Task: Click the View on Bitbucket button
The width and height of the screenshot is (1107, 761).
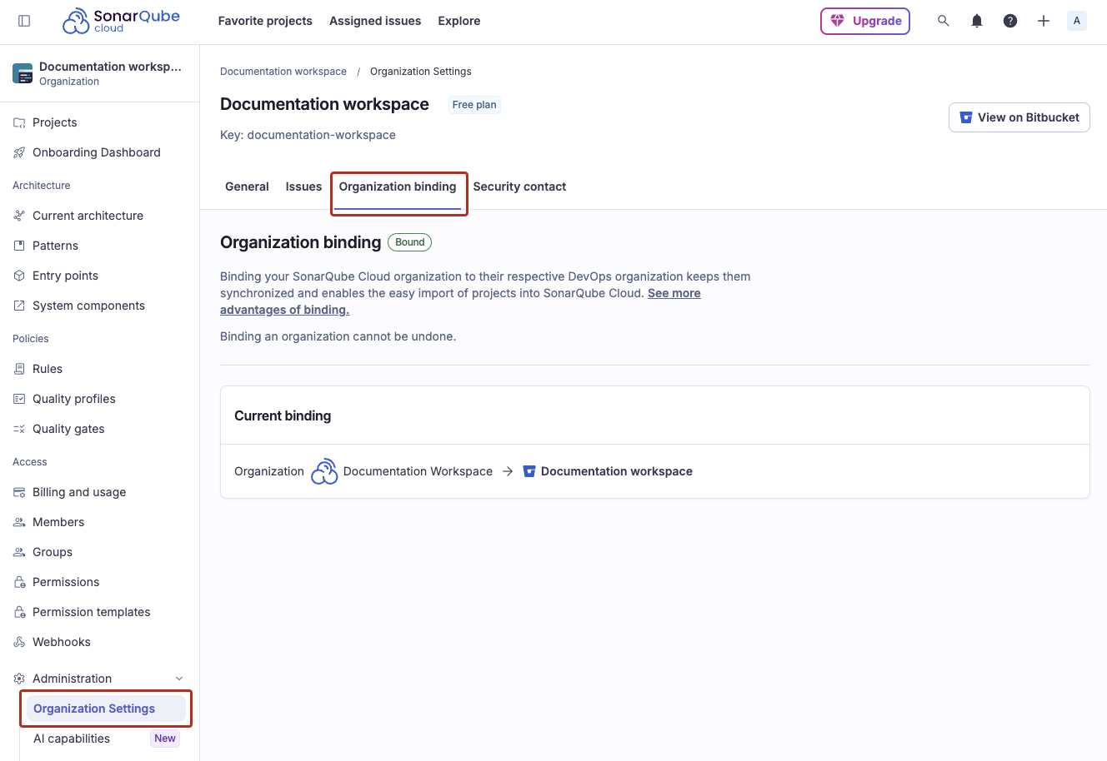Action: click(1019, 117)
